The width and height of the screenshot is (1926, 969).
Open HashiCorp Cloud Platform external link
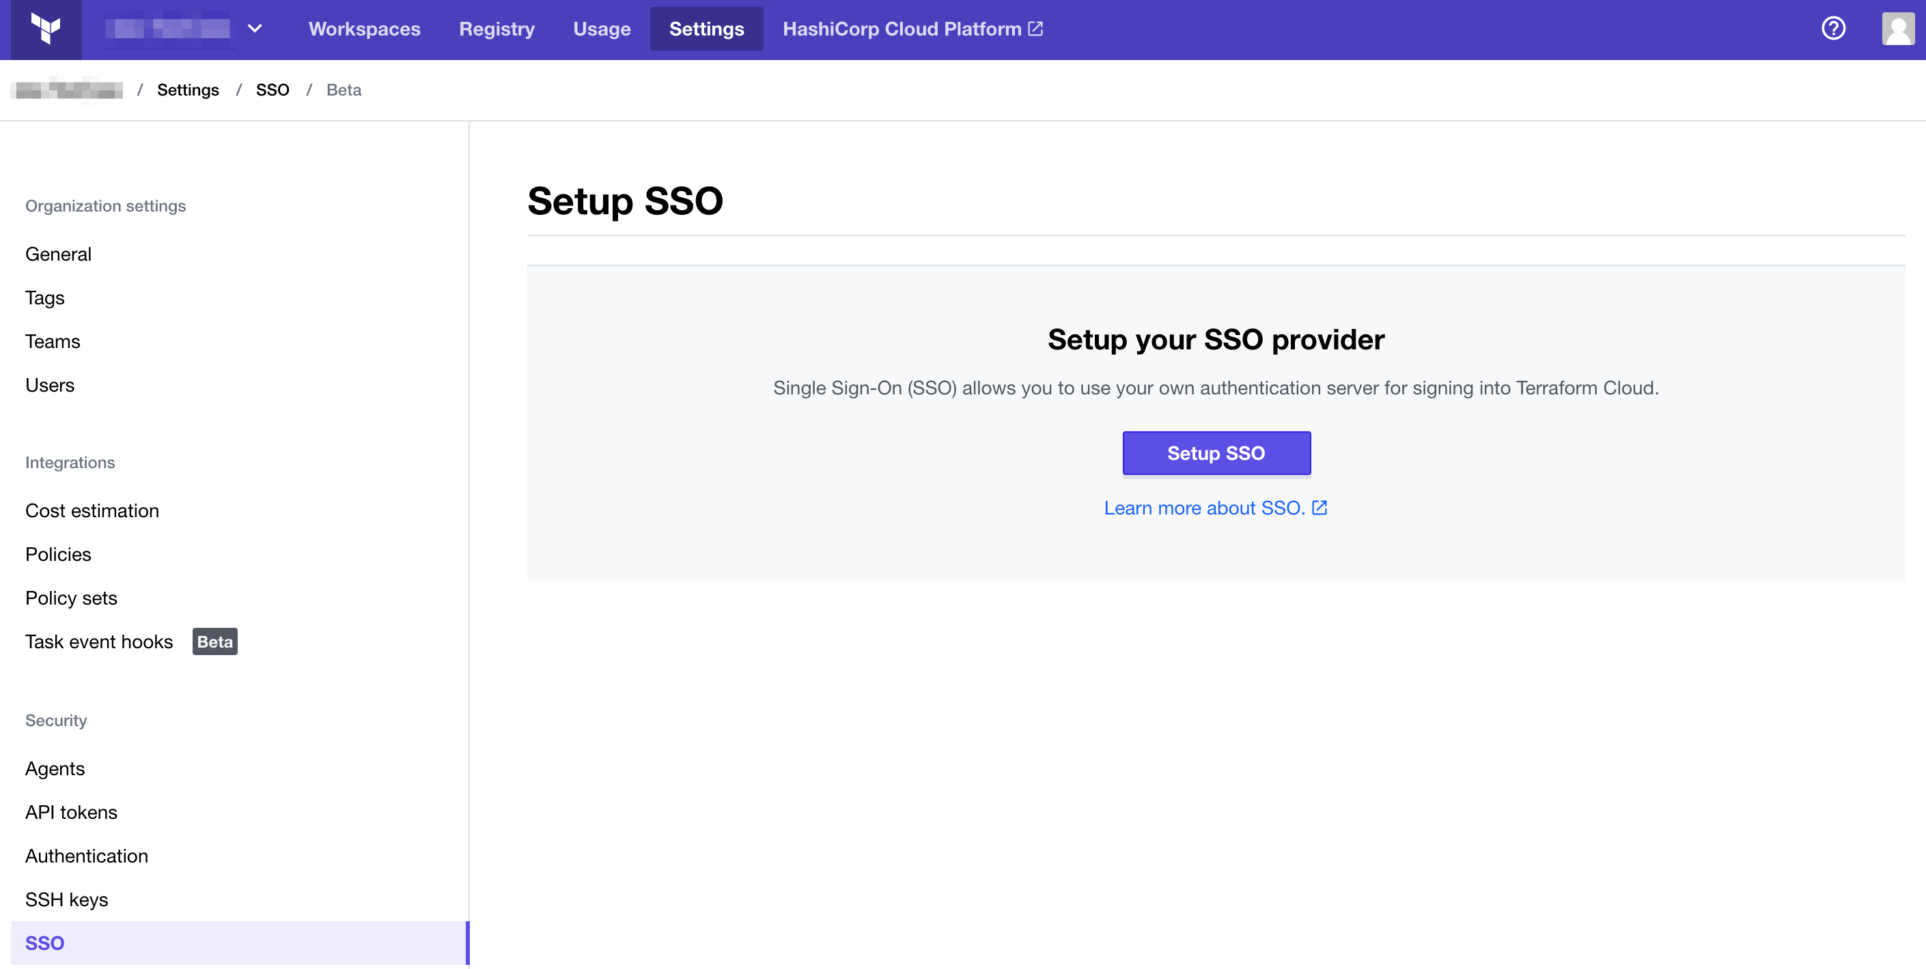click(x=912, y=29)
